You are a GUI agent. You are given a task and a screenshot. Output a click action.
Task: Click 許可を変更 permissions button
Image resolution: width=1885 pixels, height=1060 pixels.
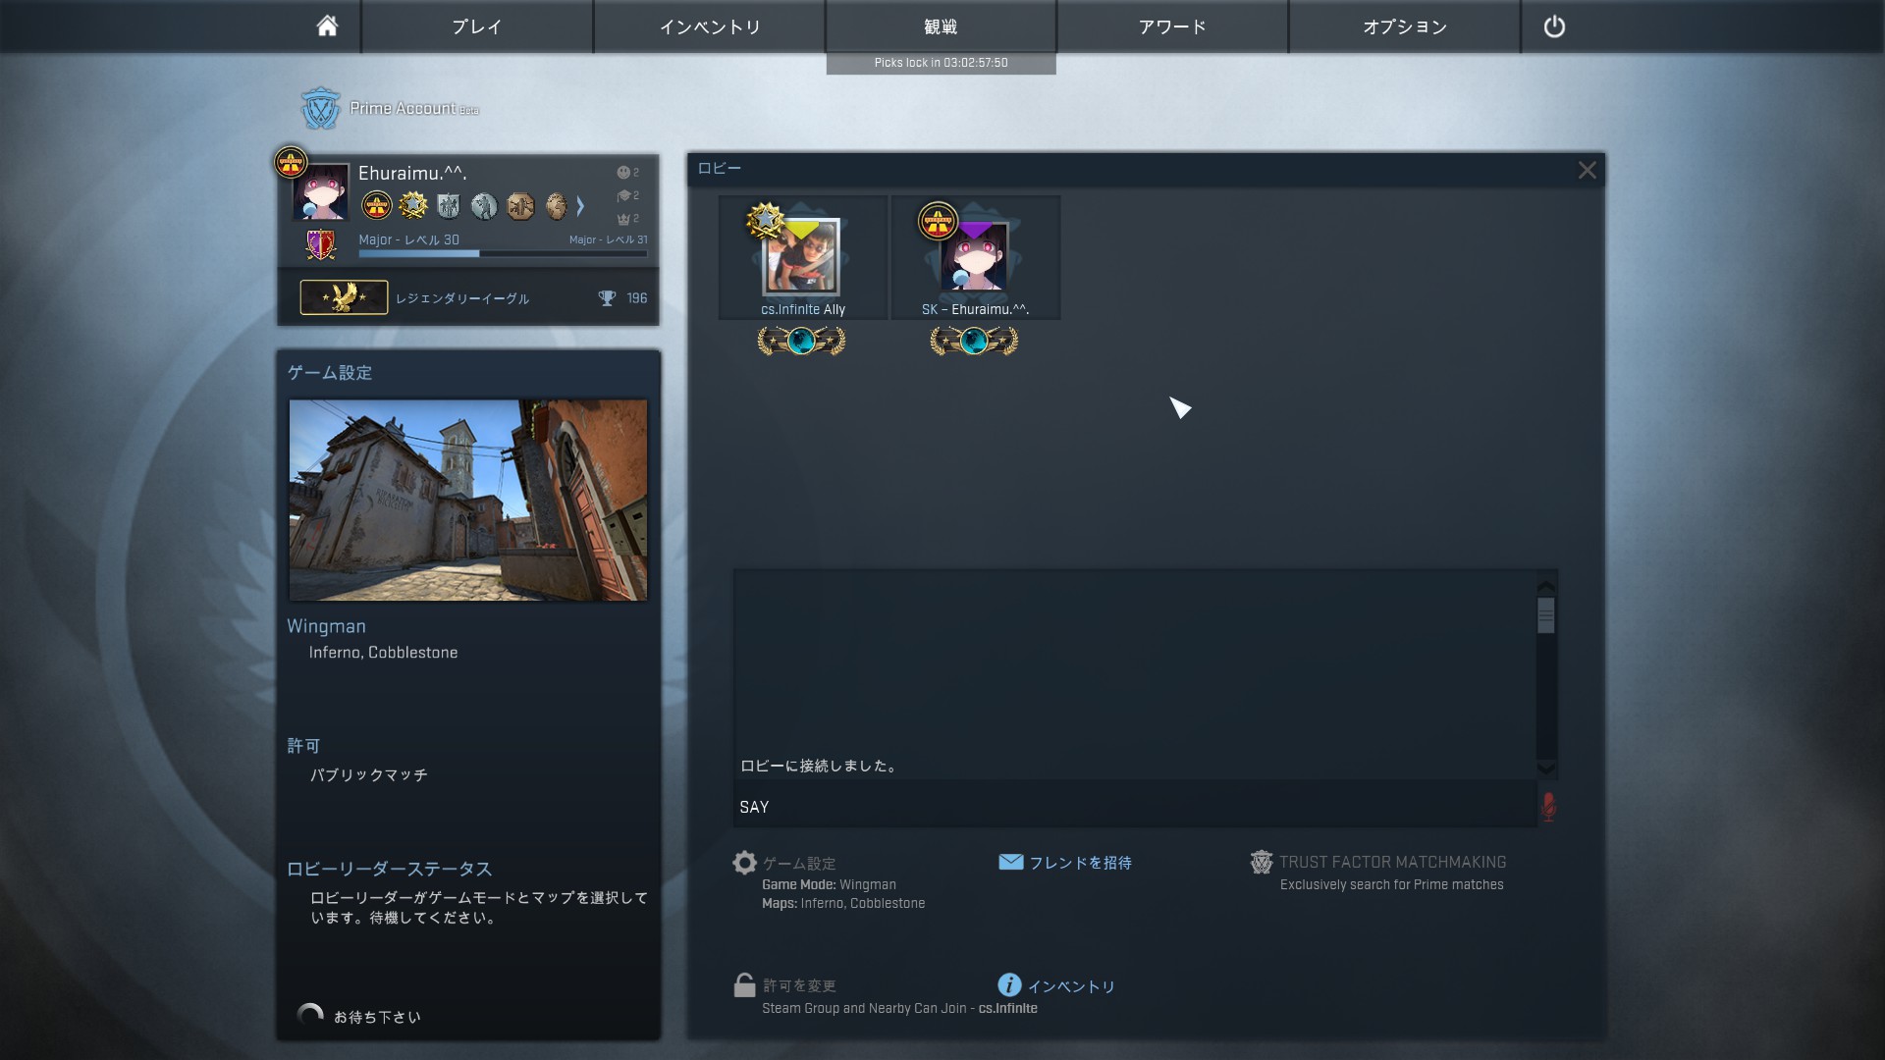(x=799, y=986)
